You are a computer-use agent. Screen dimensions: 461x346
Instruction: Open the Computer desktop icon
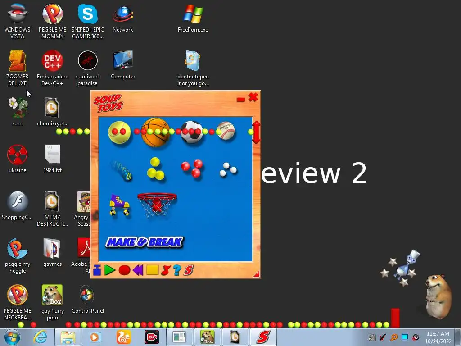tap(122, 65)
